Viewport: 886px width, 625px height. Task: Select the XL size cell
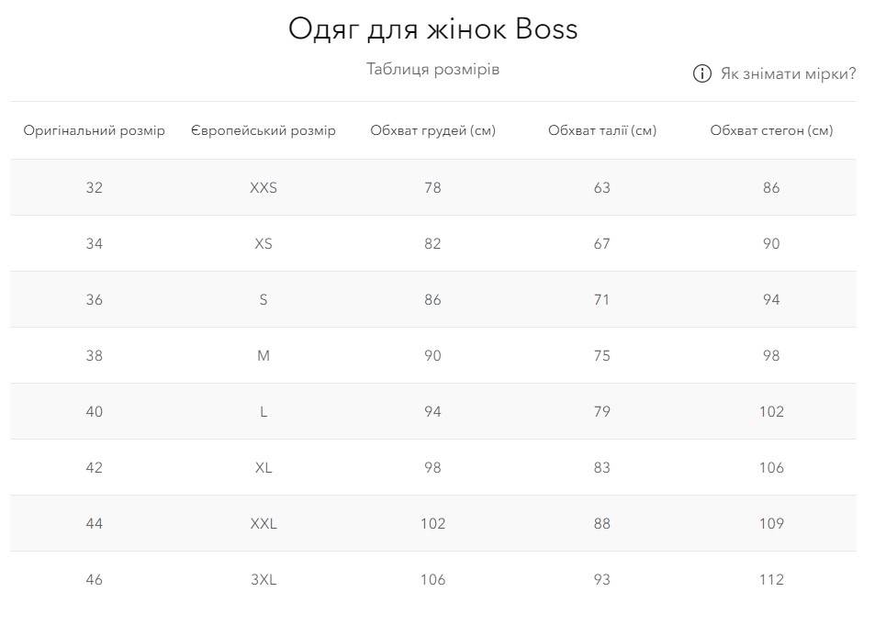click(264, 467)
